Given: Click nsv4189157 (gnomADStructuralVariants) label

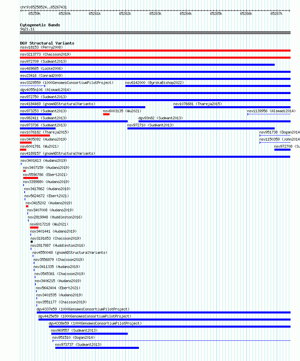Looking at the screenshot, I should pos(58,154).
